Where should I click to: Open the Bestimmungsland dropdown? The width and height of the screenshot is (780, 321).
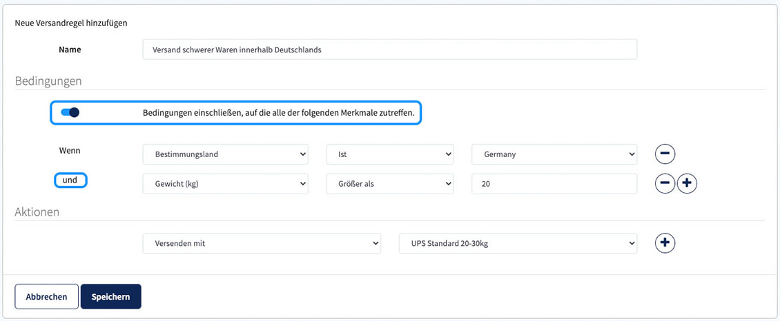(225, 154)
